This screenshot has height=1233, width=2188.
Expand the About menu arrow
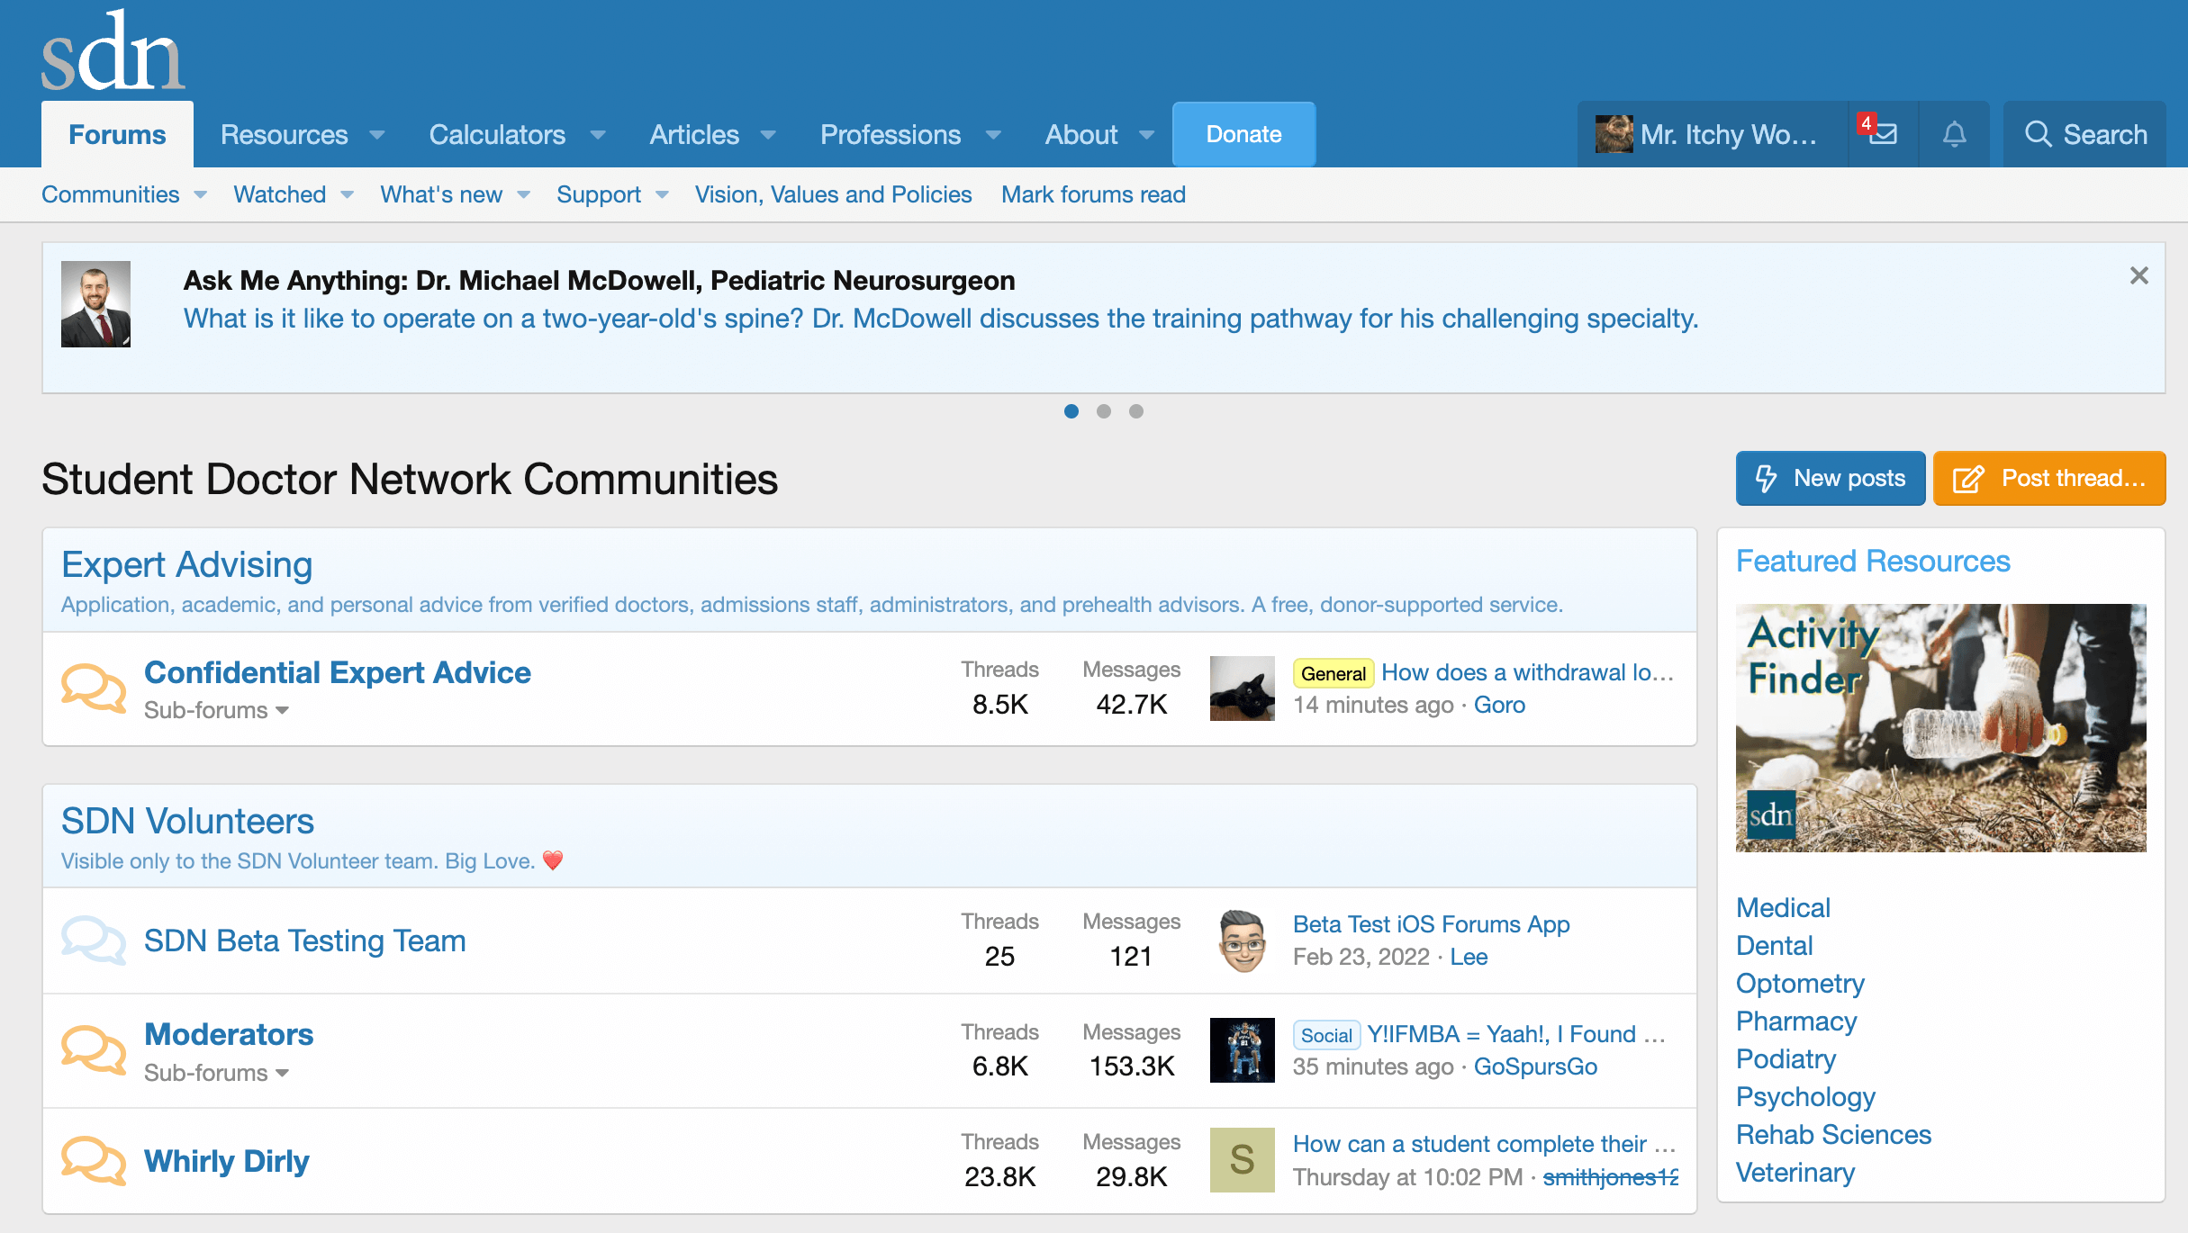tap(1146, 135)
